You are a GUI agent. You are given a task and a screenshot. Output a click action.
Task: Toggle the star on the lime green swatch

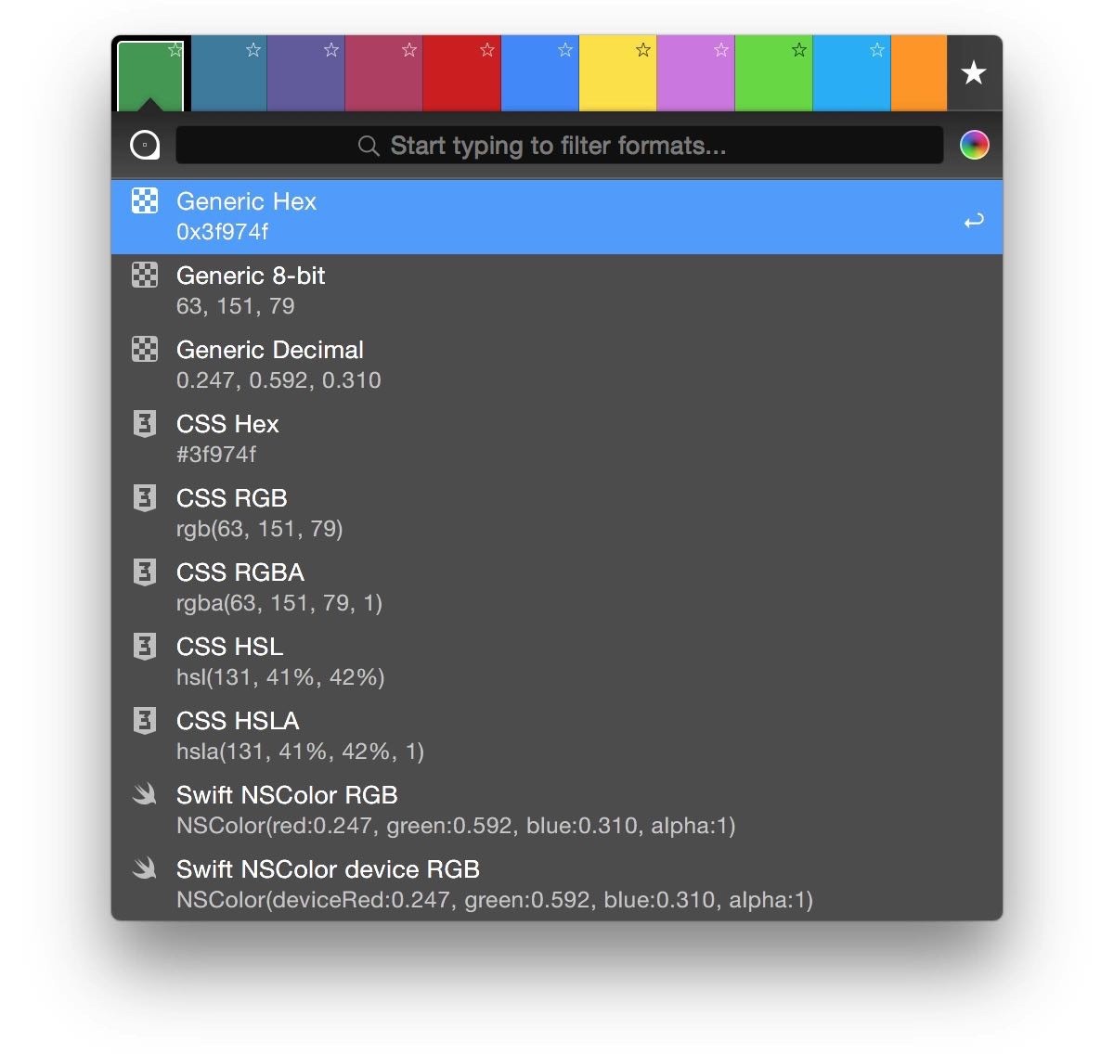coord(799,50)
